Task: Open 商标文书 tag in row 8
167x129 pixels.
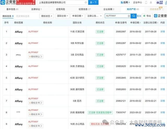Action: tap(36, 114)
